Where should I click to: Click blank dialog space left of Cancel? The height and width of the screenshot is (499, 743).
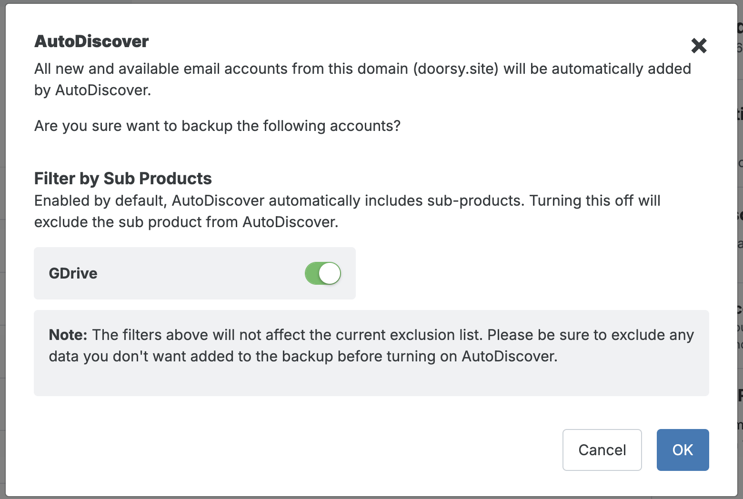click(x=295, y=450)
